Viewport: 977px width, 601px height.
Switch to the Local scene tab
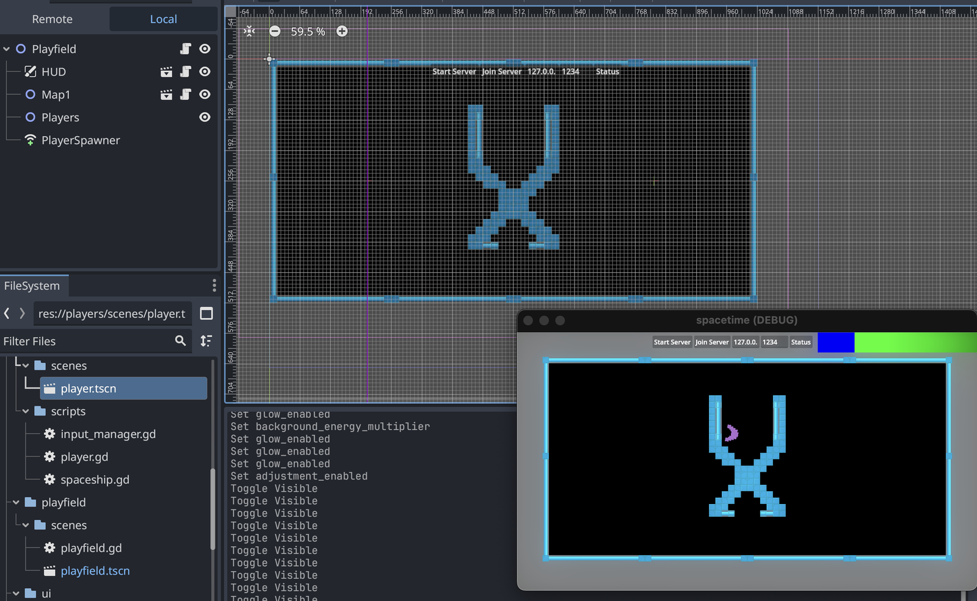[164, 20]
